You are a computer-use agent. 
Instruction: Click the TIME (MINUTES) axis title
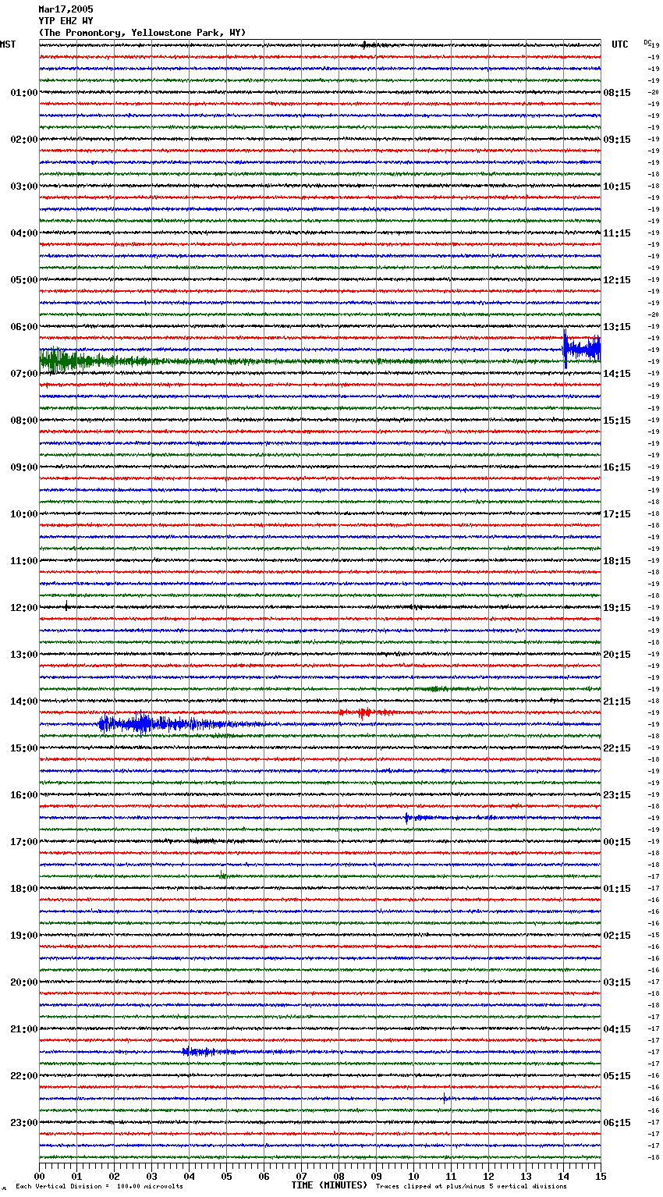[x=329, y=1185]
